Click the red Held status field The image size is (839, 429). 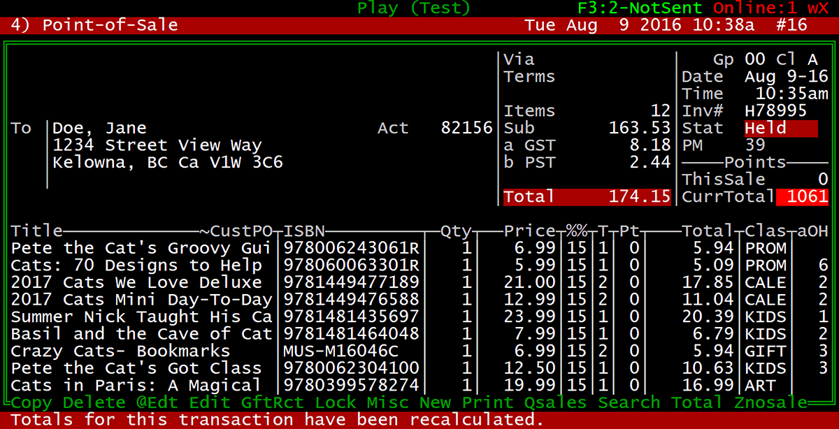[x=780, y=129]
